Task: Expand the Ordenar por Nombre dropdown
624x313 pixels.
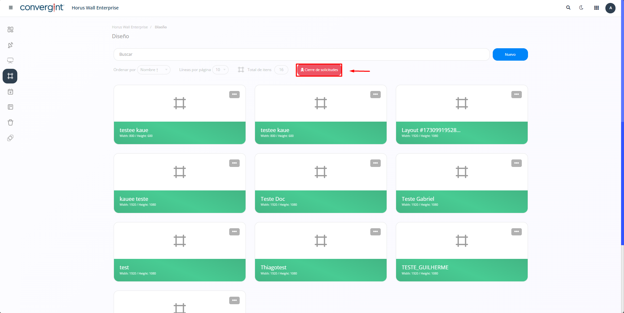Action: pyautogui.click(x=153, y=70)
